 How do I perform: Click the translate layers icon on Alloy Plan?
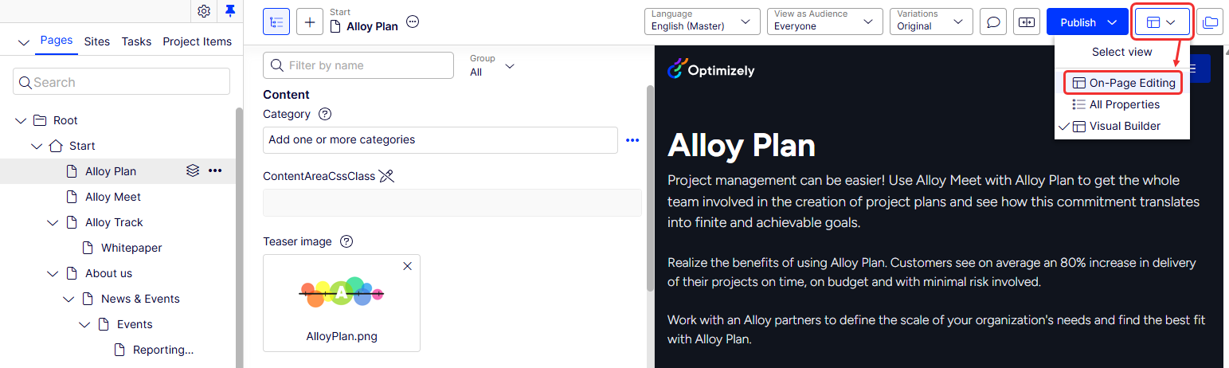pos(192,170)
